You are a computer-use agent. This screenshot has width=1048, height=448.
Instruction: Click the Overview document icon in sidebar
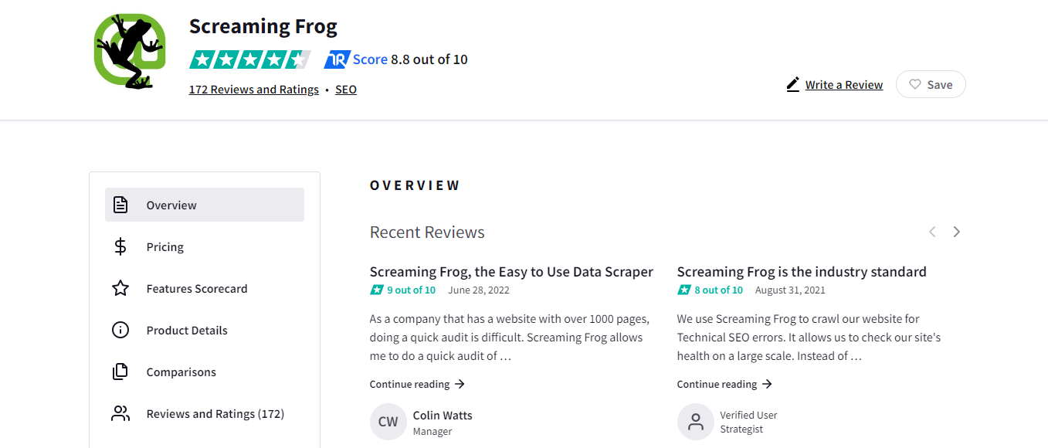[x=120, y=205]
